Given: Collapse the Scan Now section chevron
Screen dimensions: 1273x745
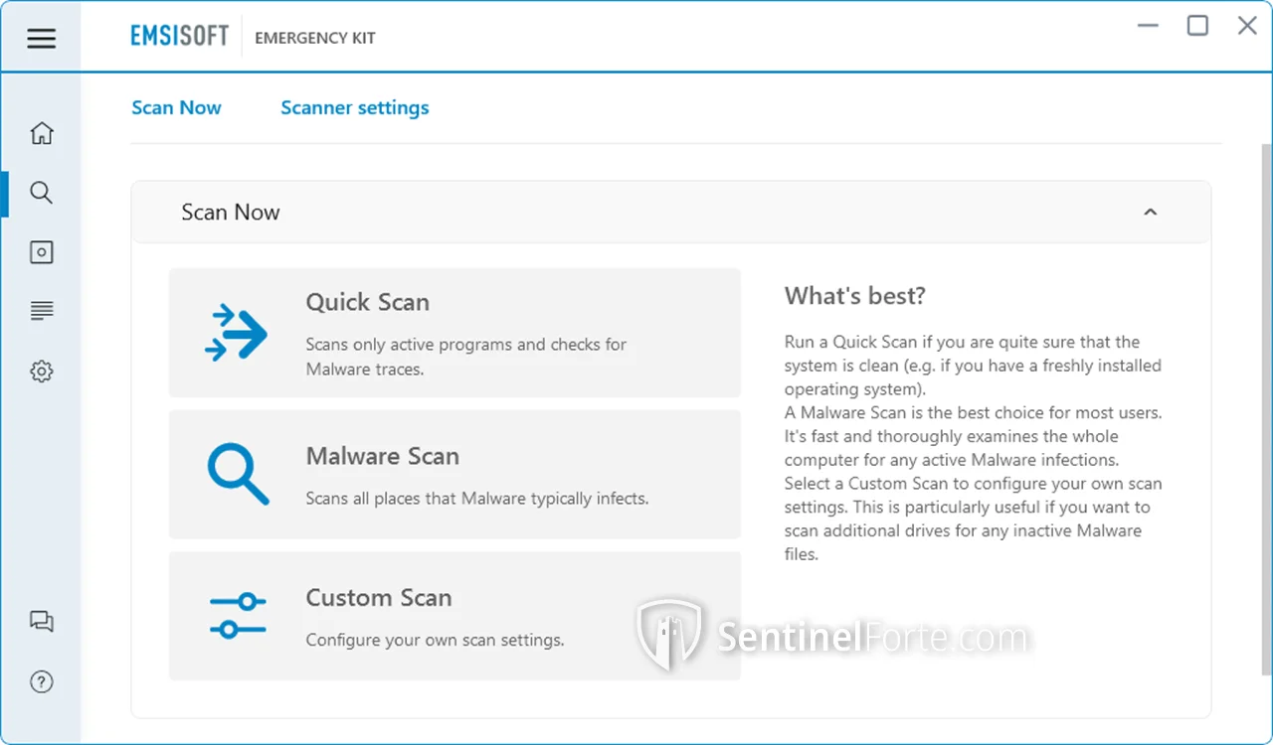Looking at the screenshot, I should coord(1150,213).
